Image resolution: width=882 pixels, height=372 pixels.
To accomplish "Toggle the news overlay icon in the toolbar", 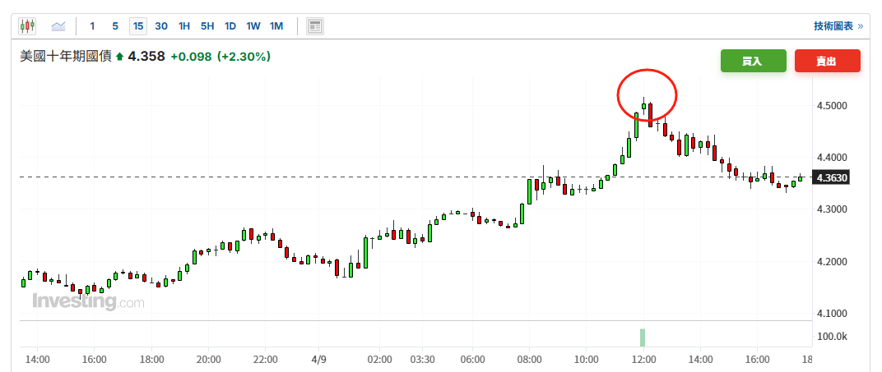I will pos(314,26).
